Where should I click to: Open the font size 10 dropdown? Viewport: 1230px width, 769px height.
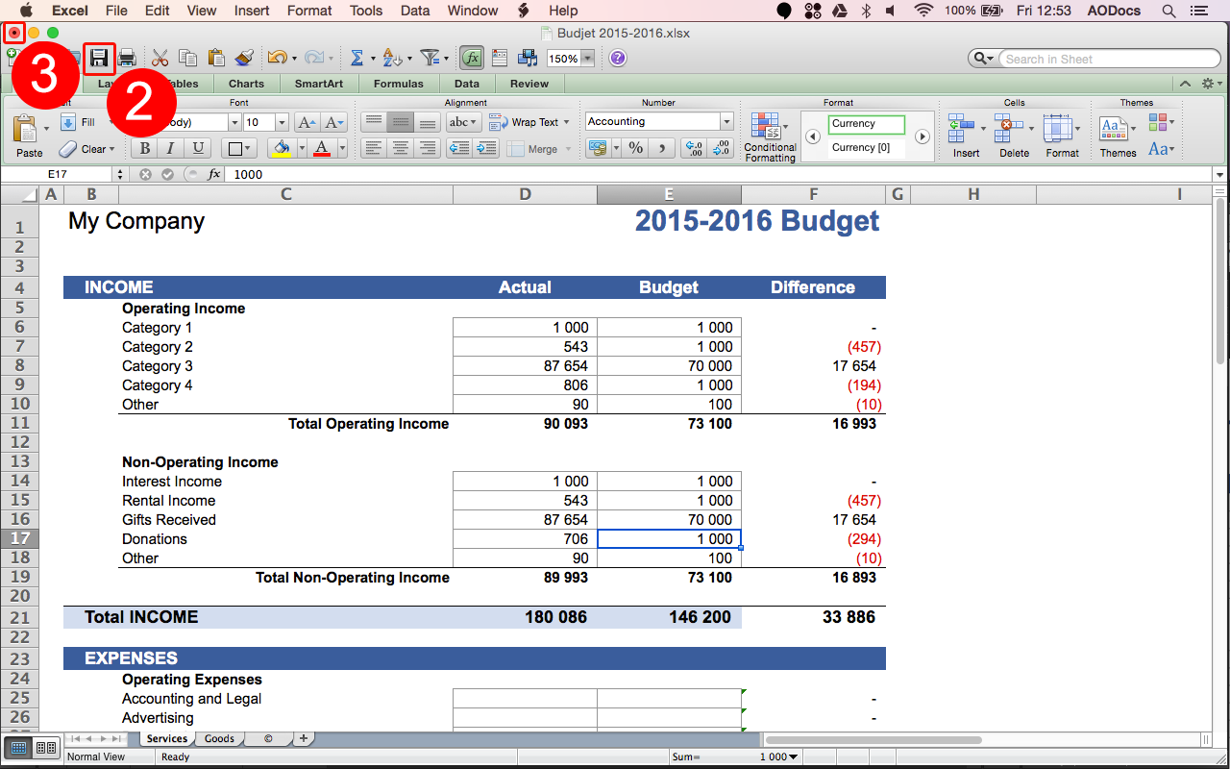pyautogui.click(x=282, y=122)
